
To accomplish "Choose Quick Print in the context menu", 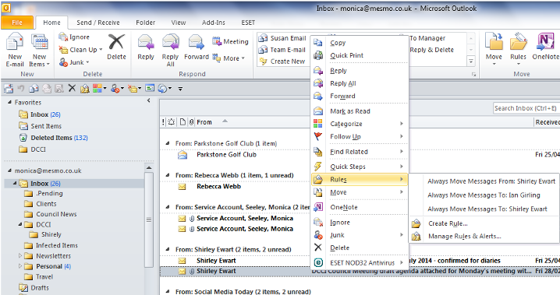I will [360, 55].
